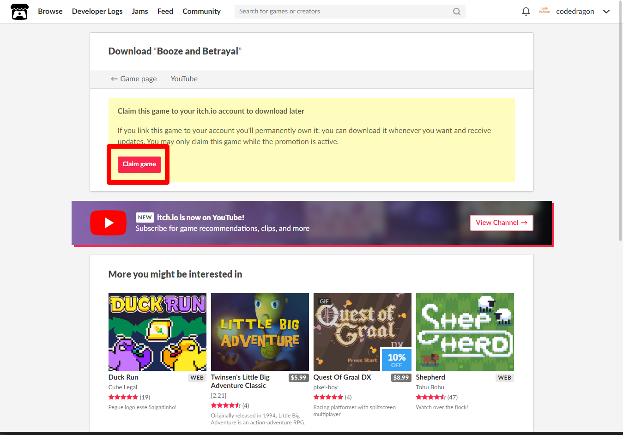Click WEB badge on Shepherd

point(505,378)
